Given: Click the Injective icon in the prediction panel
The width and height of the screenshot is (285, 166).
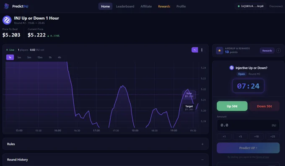Looking at the screenshot, I should 231,68.
